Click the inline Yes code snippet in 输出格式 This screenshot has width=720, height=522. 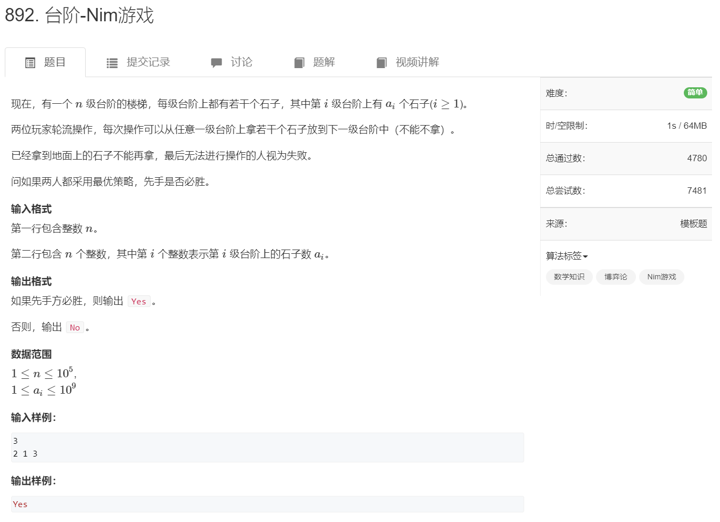click(x=138, y=301)
